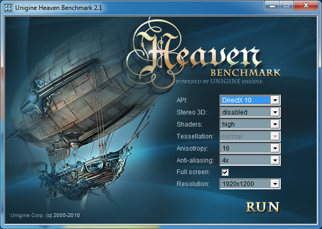Click the RUN button
The height and width of the screenshot is (229, 322).
click(262, 207)
